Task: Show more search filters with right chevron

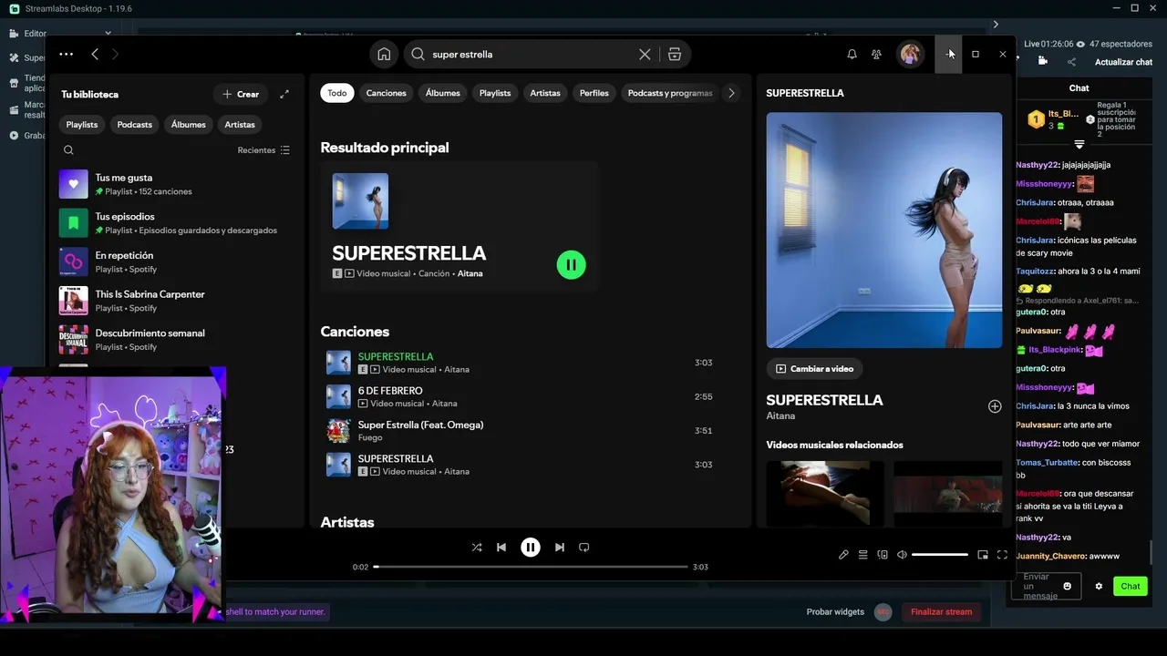Action: point(730,93)
